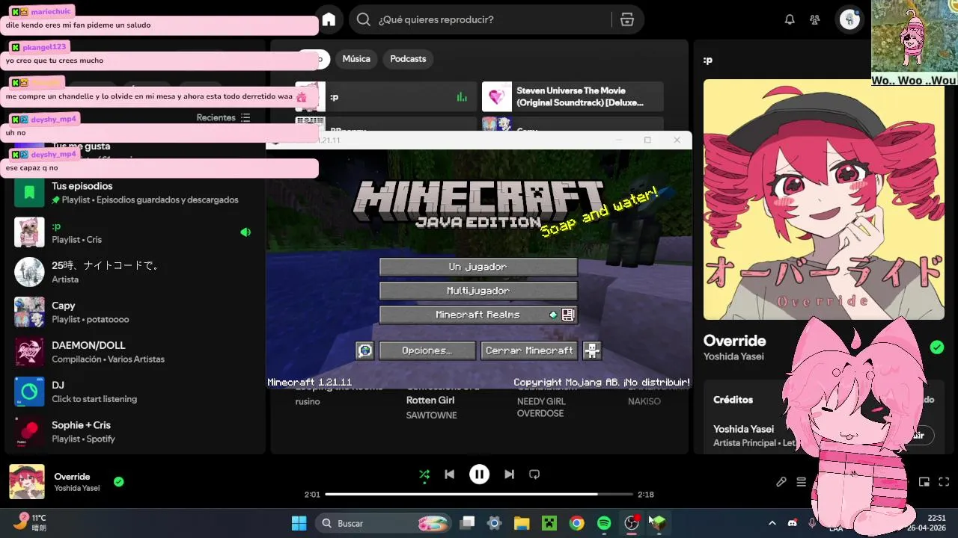
Task: Toggle shuffle in the player bar
Action: [424, 474]
